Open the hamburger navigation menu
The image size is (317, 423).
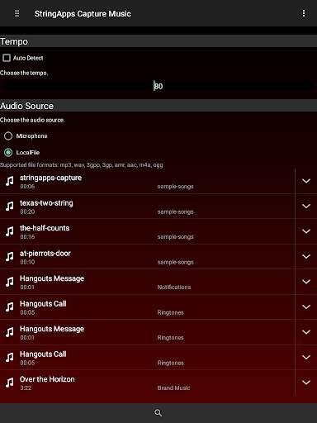coord(17,13)
